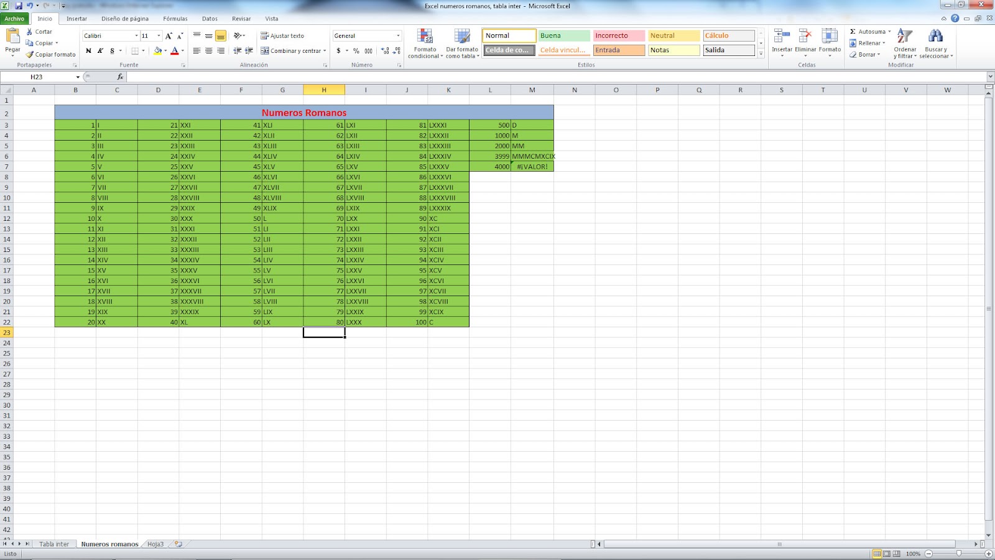The height and width of the screenshot is (560, 995).
Task: Apply center horizontal alignment
Action: point(209,51)
